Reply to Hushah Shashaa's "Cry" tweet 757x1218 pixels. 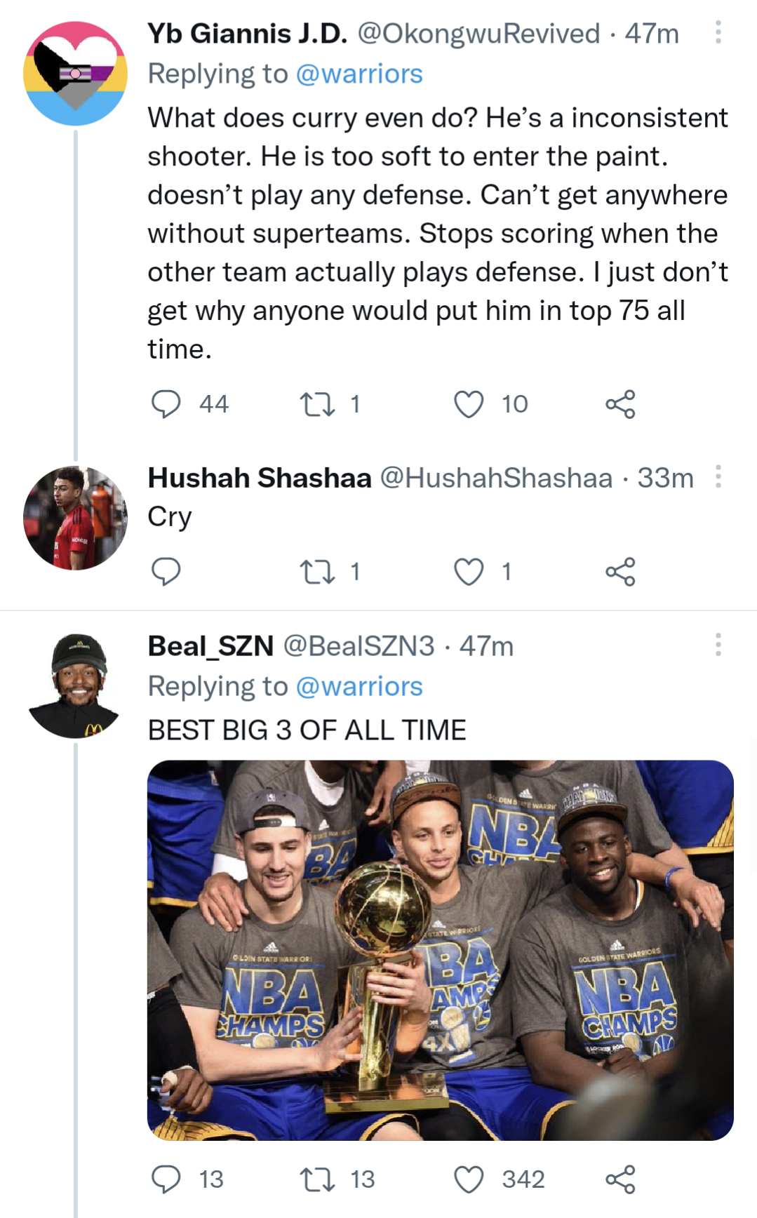166,572
